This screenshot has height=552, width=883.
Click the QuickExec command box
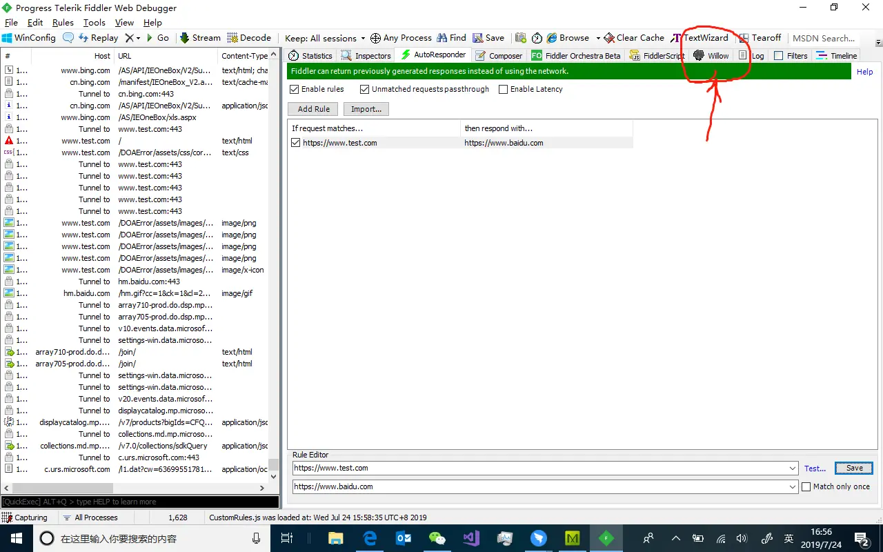click(140, 502)
